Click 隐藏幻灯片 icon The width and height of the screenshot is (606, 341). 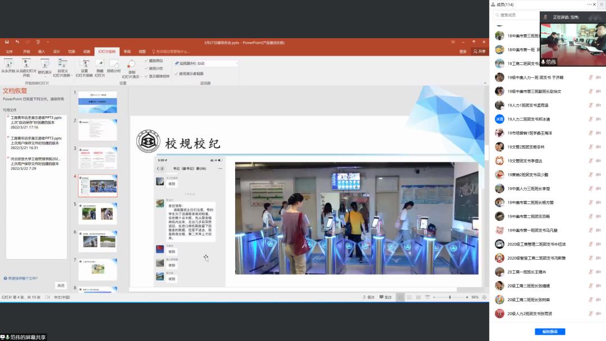(99, 64)
